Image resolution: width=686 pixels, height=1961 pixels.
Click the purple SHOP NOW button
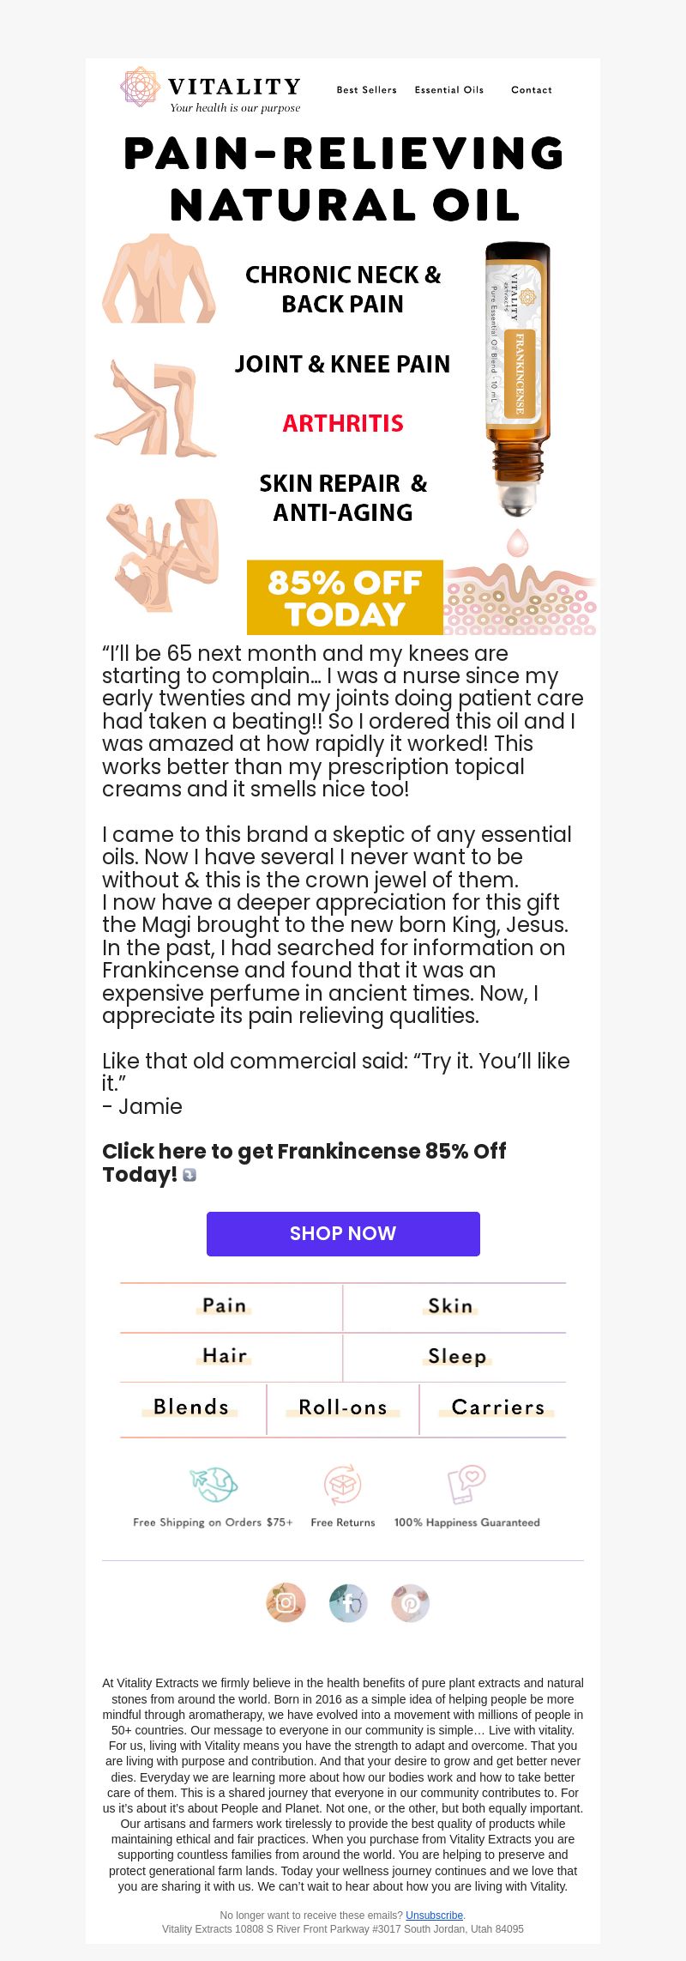(x=343, y=1233)
